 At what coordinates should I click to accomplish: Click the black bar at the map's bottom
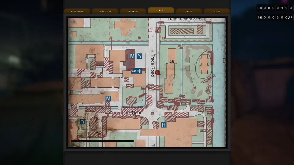click(103, 141)
